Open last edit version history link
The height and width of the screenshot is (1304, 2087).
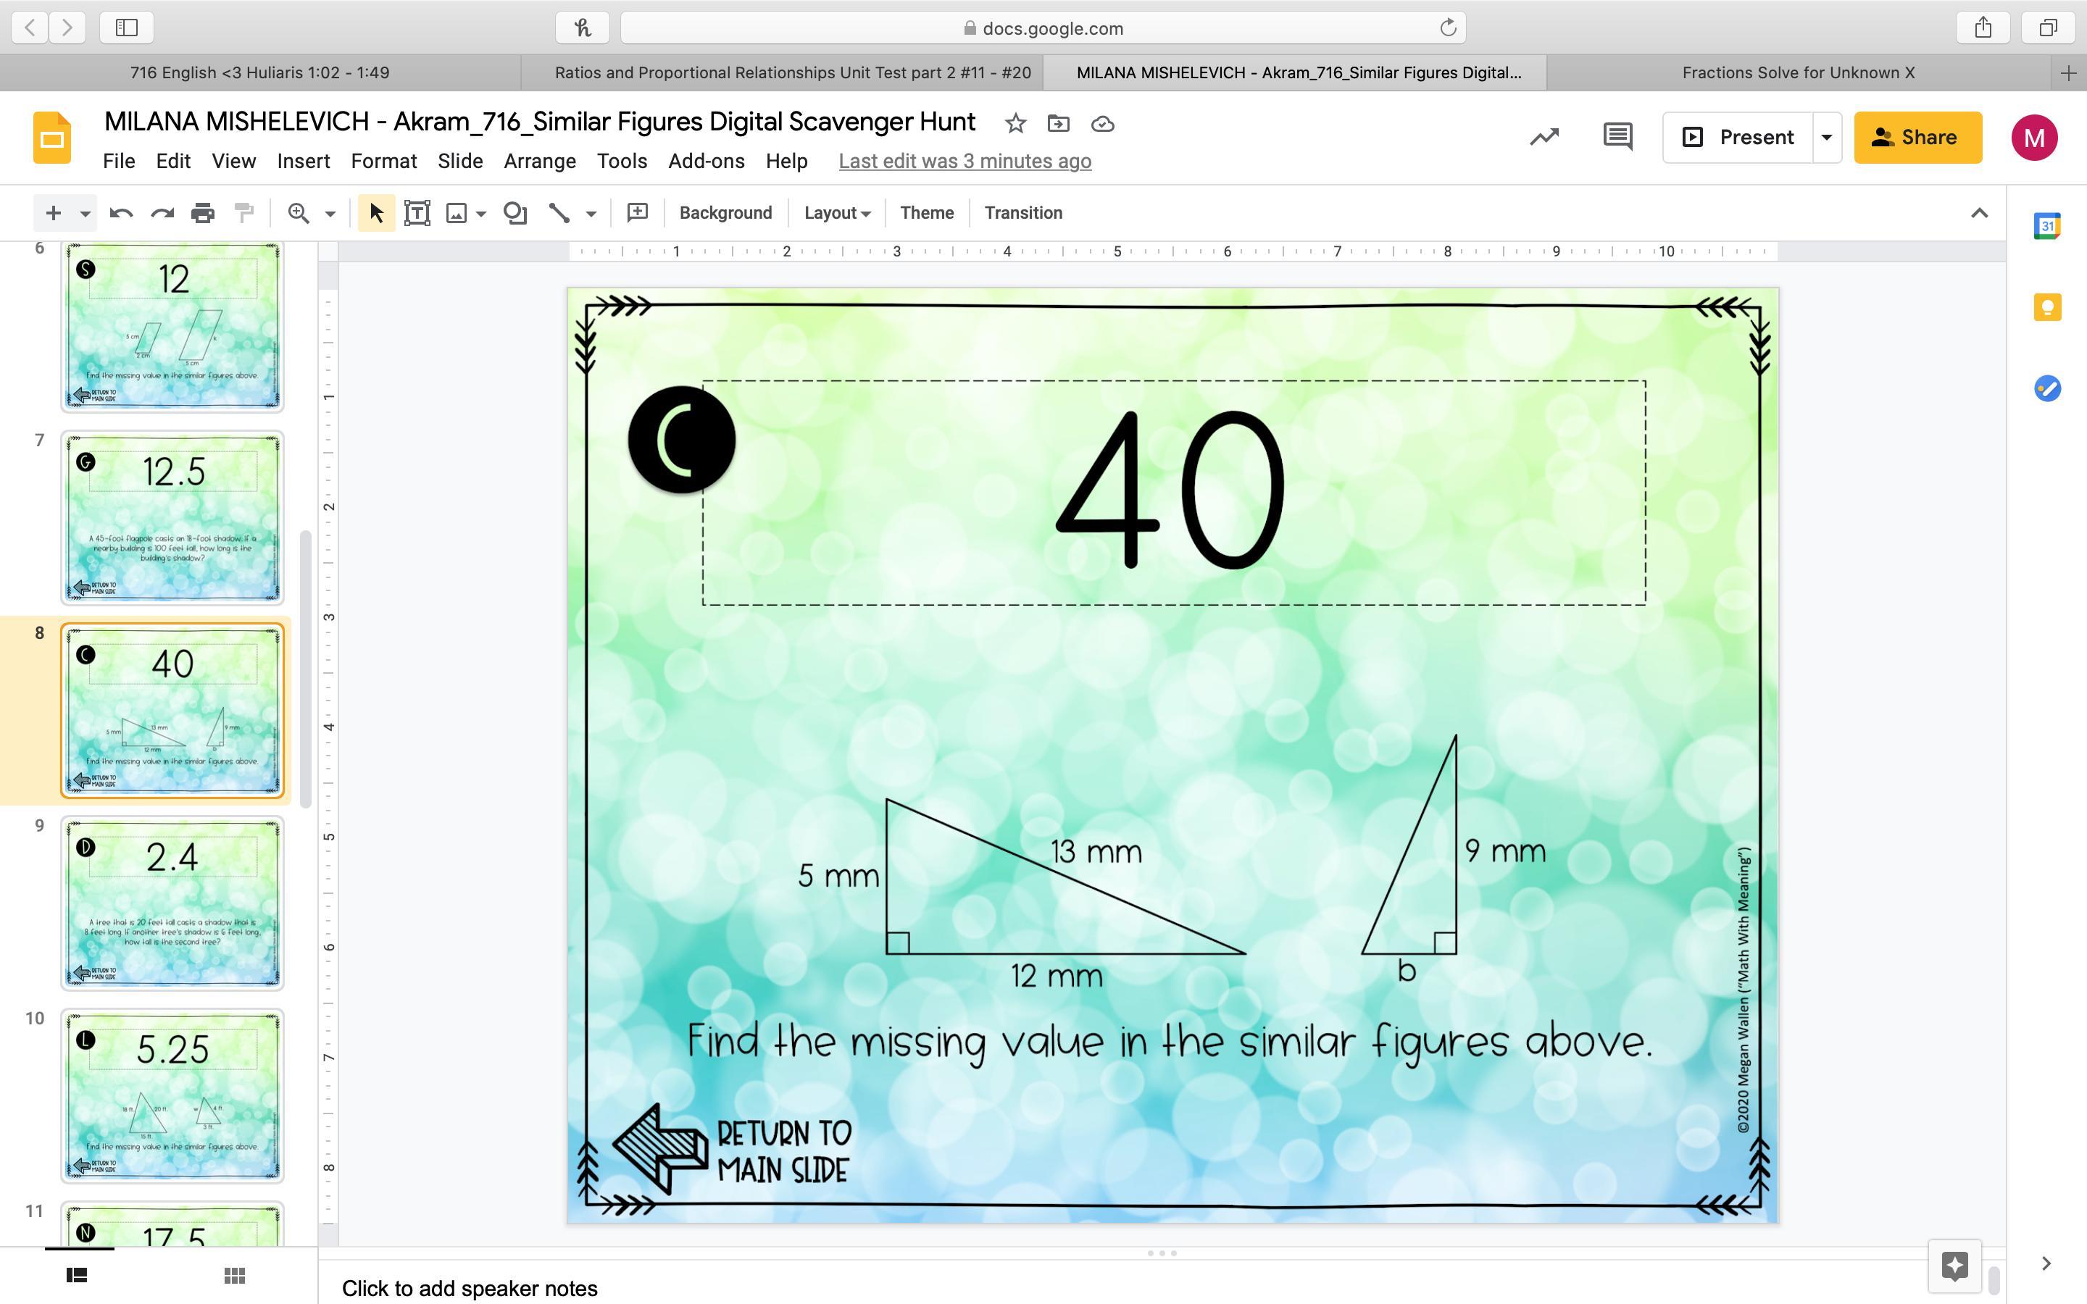point(965,162)
